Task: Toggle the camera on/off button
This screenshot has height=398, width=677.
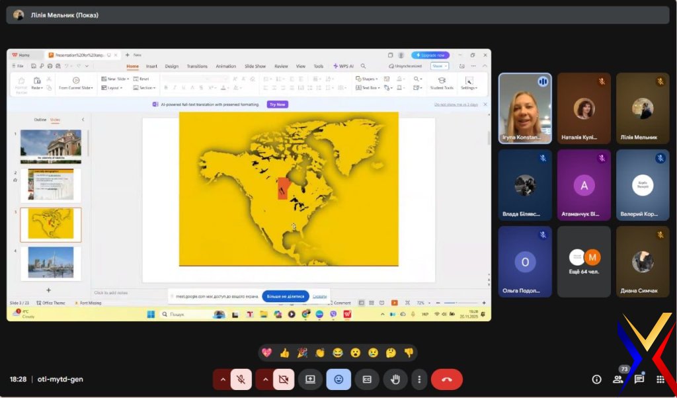Action: coord(284,379)
